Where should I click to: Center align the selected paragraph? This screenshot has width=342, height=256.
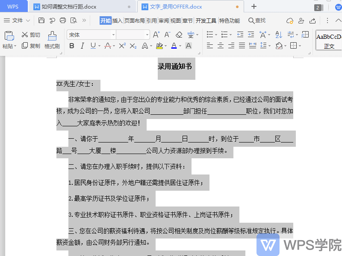point(221,46)
